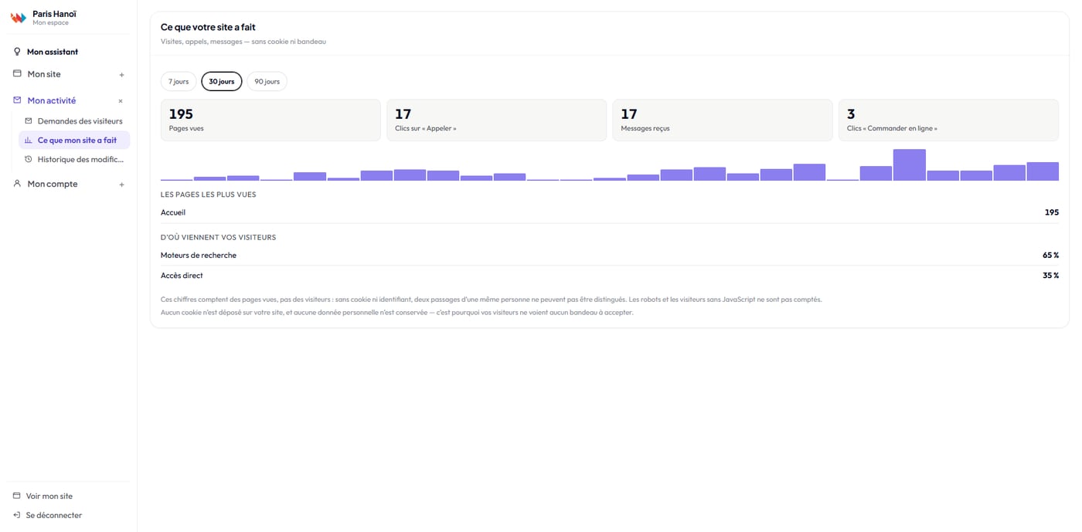The image size is (1082, 532).
Task: Open the Mon compte section
Action: pos(68,184)
